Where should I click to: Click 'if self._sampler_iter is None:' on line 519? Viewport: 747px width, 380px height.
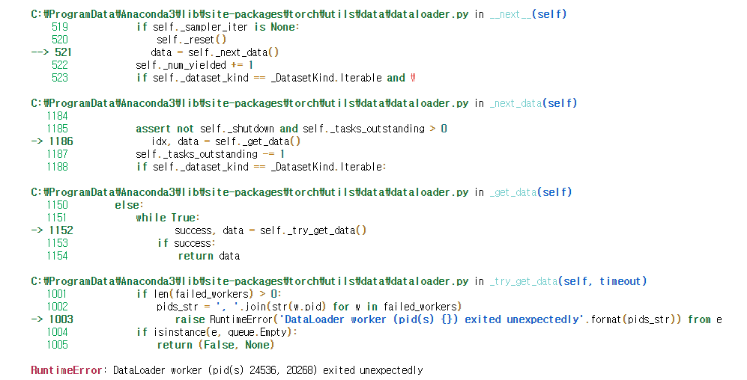(x=218, y=27)
